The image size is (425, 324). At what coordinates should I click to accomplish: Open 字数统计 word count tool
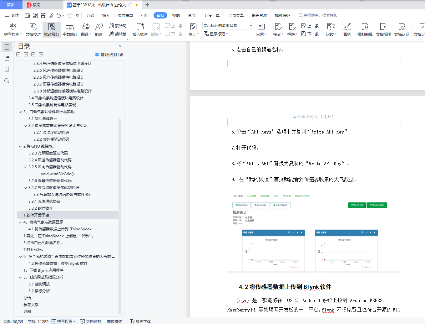70,30
